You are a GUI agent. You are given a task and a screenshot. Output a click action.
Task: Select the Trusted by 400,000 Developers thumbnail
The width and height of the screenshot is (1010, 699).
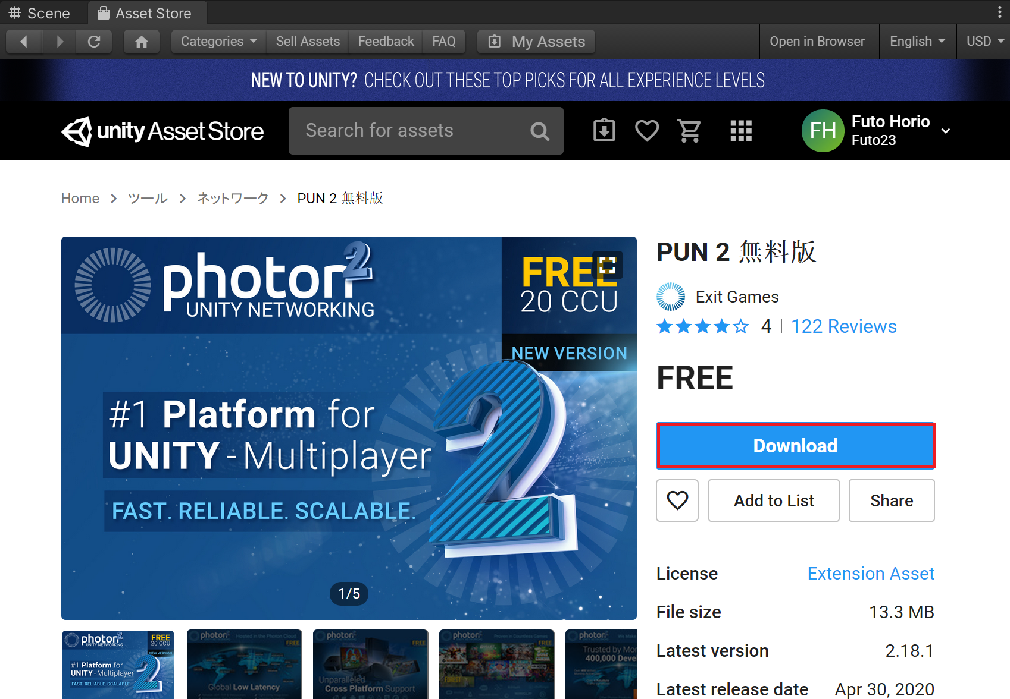tap(601, 665)
